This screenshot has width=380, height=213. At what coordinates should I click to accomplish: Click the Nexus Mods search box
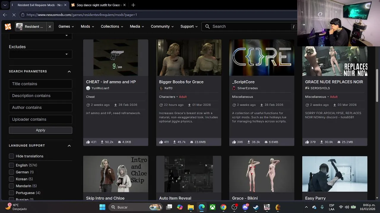point(249,26)
